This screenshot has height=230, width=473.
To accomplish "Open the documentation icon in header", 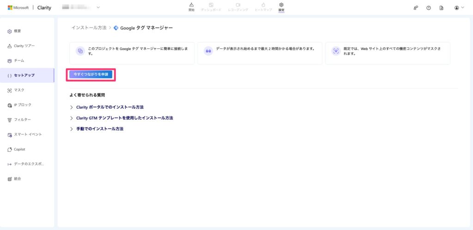I will pos(442,8).
